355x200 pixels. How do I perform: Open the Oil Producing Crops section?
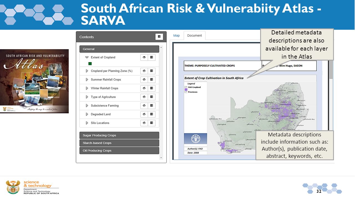click(x=119, y=151)
